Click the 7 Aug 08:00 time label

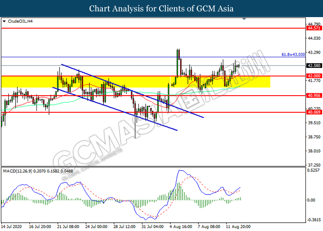tap(209, 226)
